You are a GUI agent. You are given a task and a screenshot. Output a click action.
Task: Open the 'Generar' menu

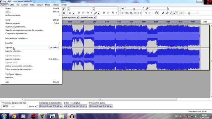[40, 5]
